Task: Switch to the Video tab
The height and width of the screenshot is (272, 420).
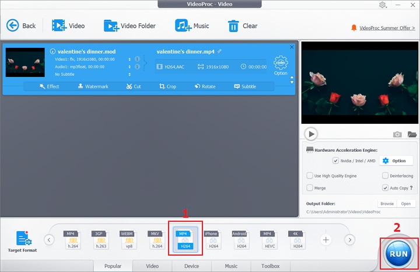Action: coord(152,266)
